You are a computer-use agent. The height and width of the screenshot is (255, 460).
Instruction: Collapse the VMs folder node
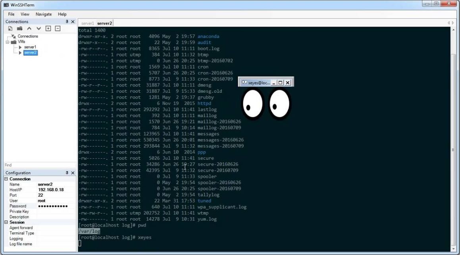[7, 42]
